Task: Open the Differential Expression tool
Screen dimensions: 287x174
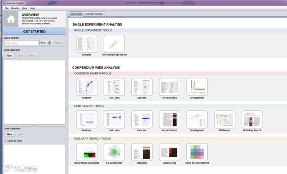Action: (x=114, y=44)
